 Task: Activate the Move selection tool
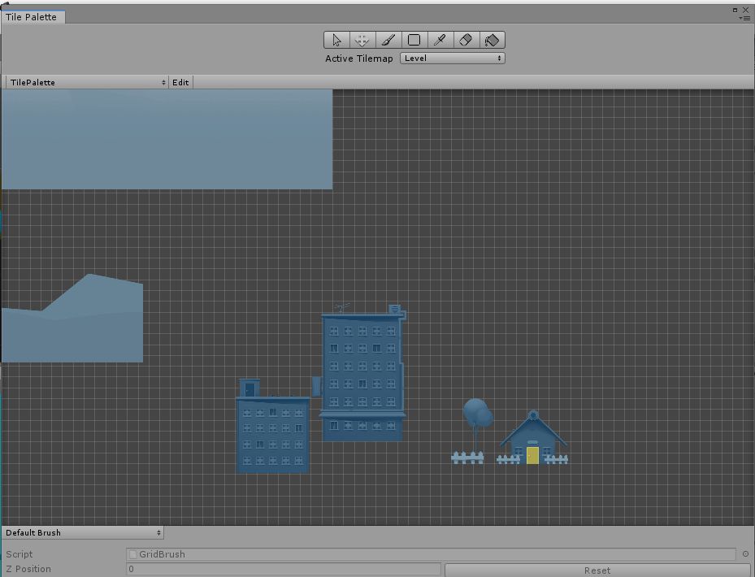pos(362,40)
